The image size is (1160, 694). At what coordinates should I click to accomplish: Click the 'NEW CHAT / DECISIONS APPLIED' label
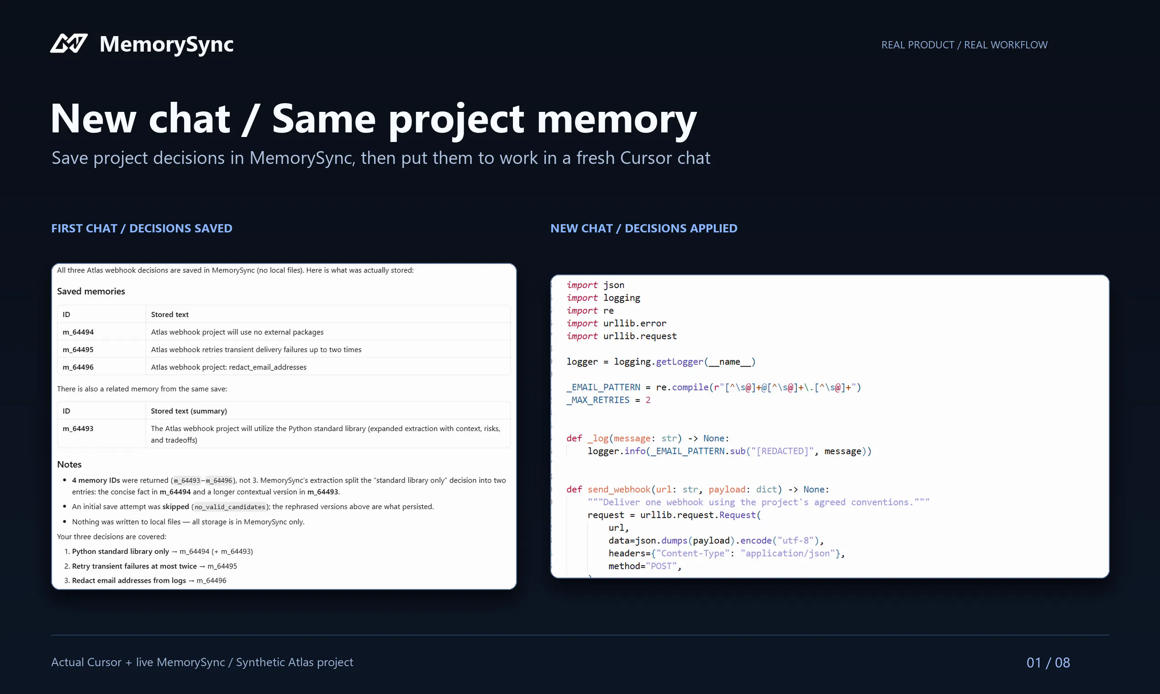pyautogui.click(x=643, y=228)
